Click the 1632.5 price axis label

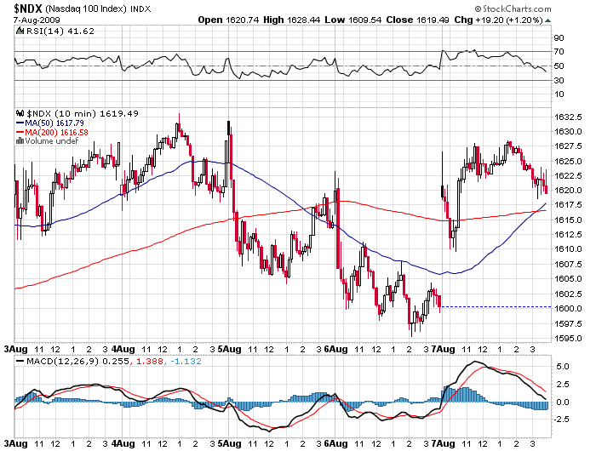pyautogui.click(x=568, y=117)
